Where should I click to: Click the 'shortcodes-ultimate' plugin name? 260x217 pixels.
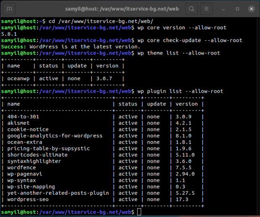tap(37, 155)
